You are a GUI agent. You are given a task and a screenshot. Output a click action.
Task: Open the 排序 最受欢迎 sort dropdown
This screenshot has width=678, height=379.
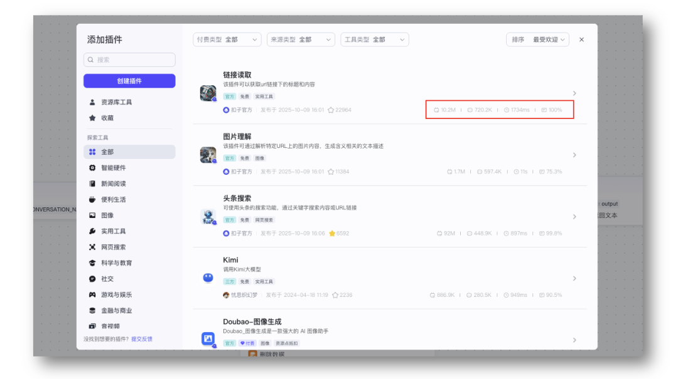pos(537,39)
